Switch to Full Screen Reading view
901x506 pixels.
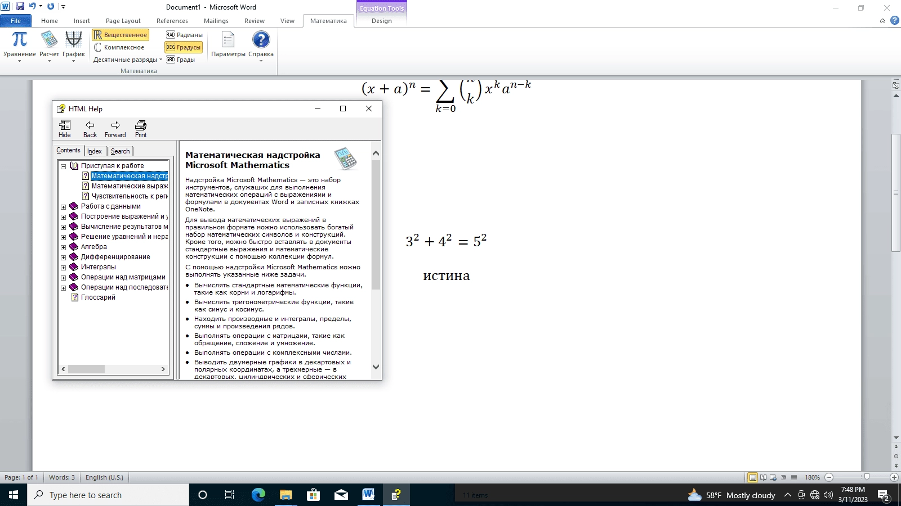pyautogui.click(x=763, y=477)
